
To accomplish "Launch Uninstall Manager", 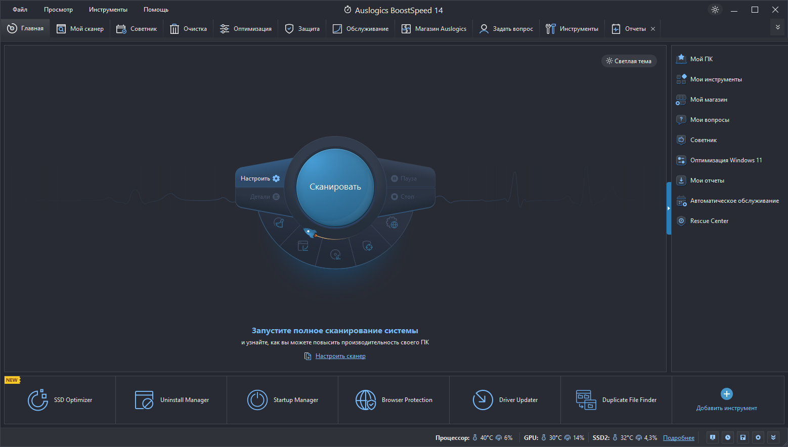I will pos(171,400).
